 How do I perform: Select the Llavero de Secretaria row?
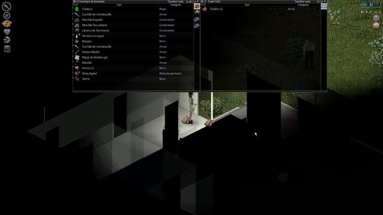[x=133, y=30]
